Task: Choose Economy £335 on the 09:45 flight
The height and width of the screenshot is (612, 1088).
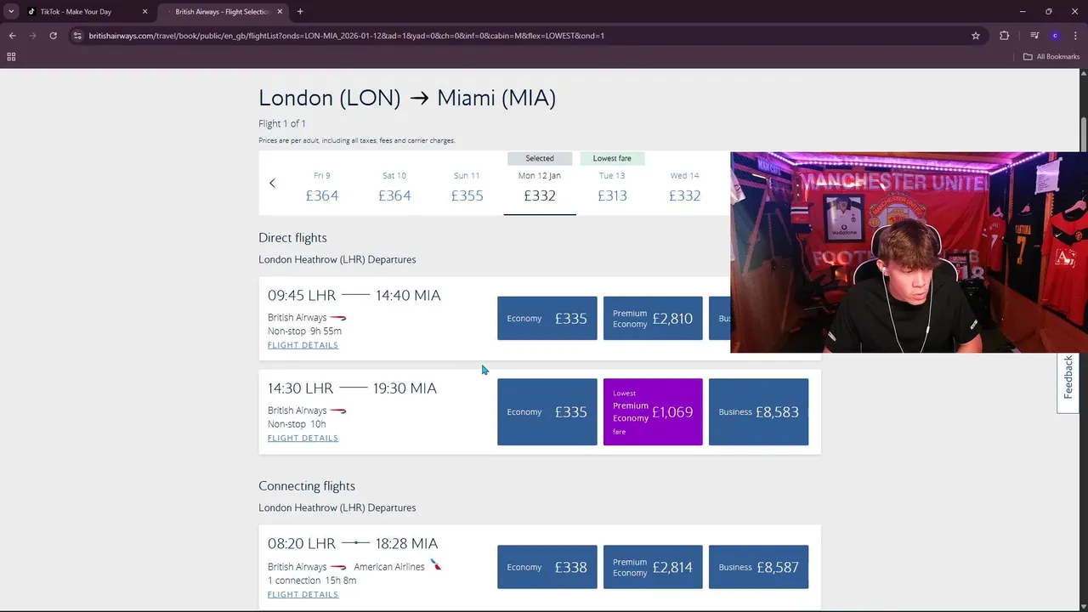Action: pos(547,318)
